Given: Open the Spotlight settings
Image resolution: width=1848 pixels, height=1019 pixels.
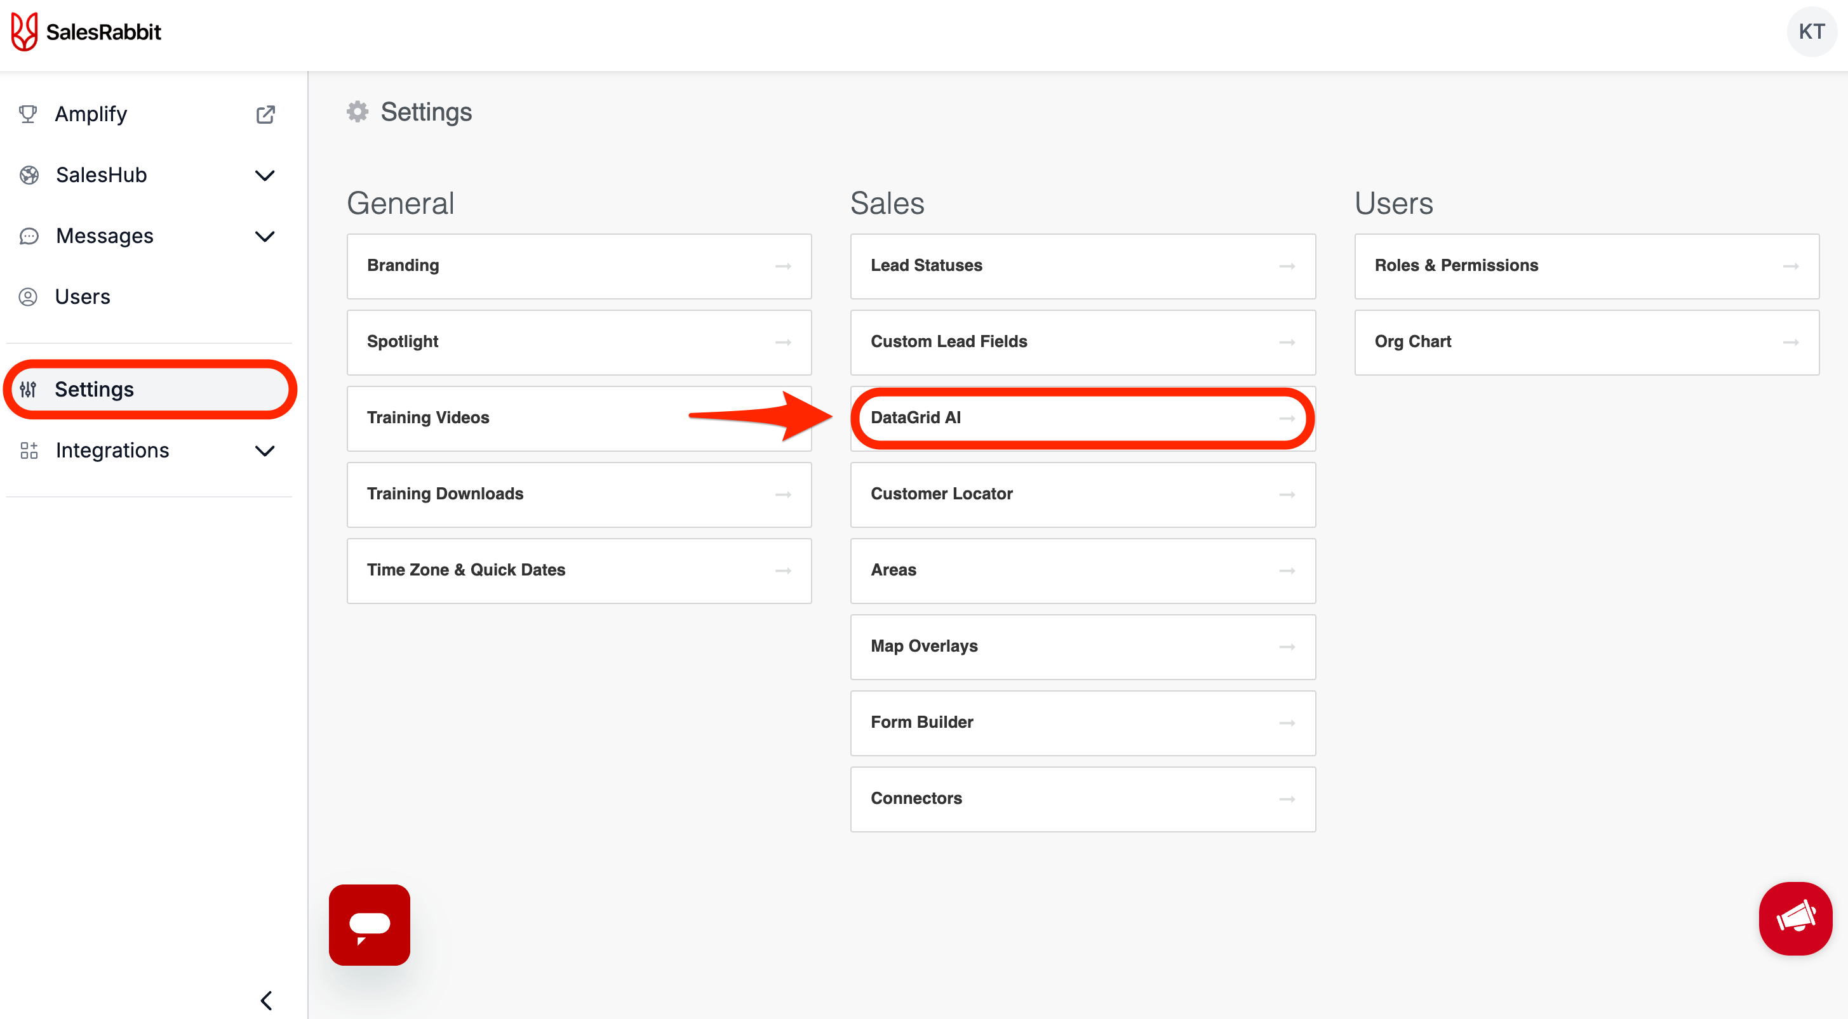Looking at the screenshot, I should click(579, 342).
